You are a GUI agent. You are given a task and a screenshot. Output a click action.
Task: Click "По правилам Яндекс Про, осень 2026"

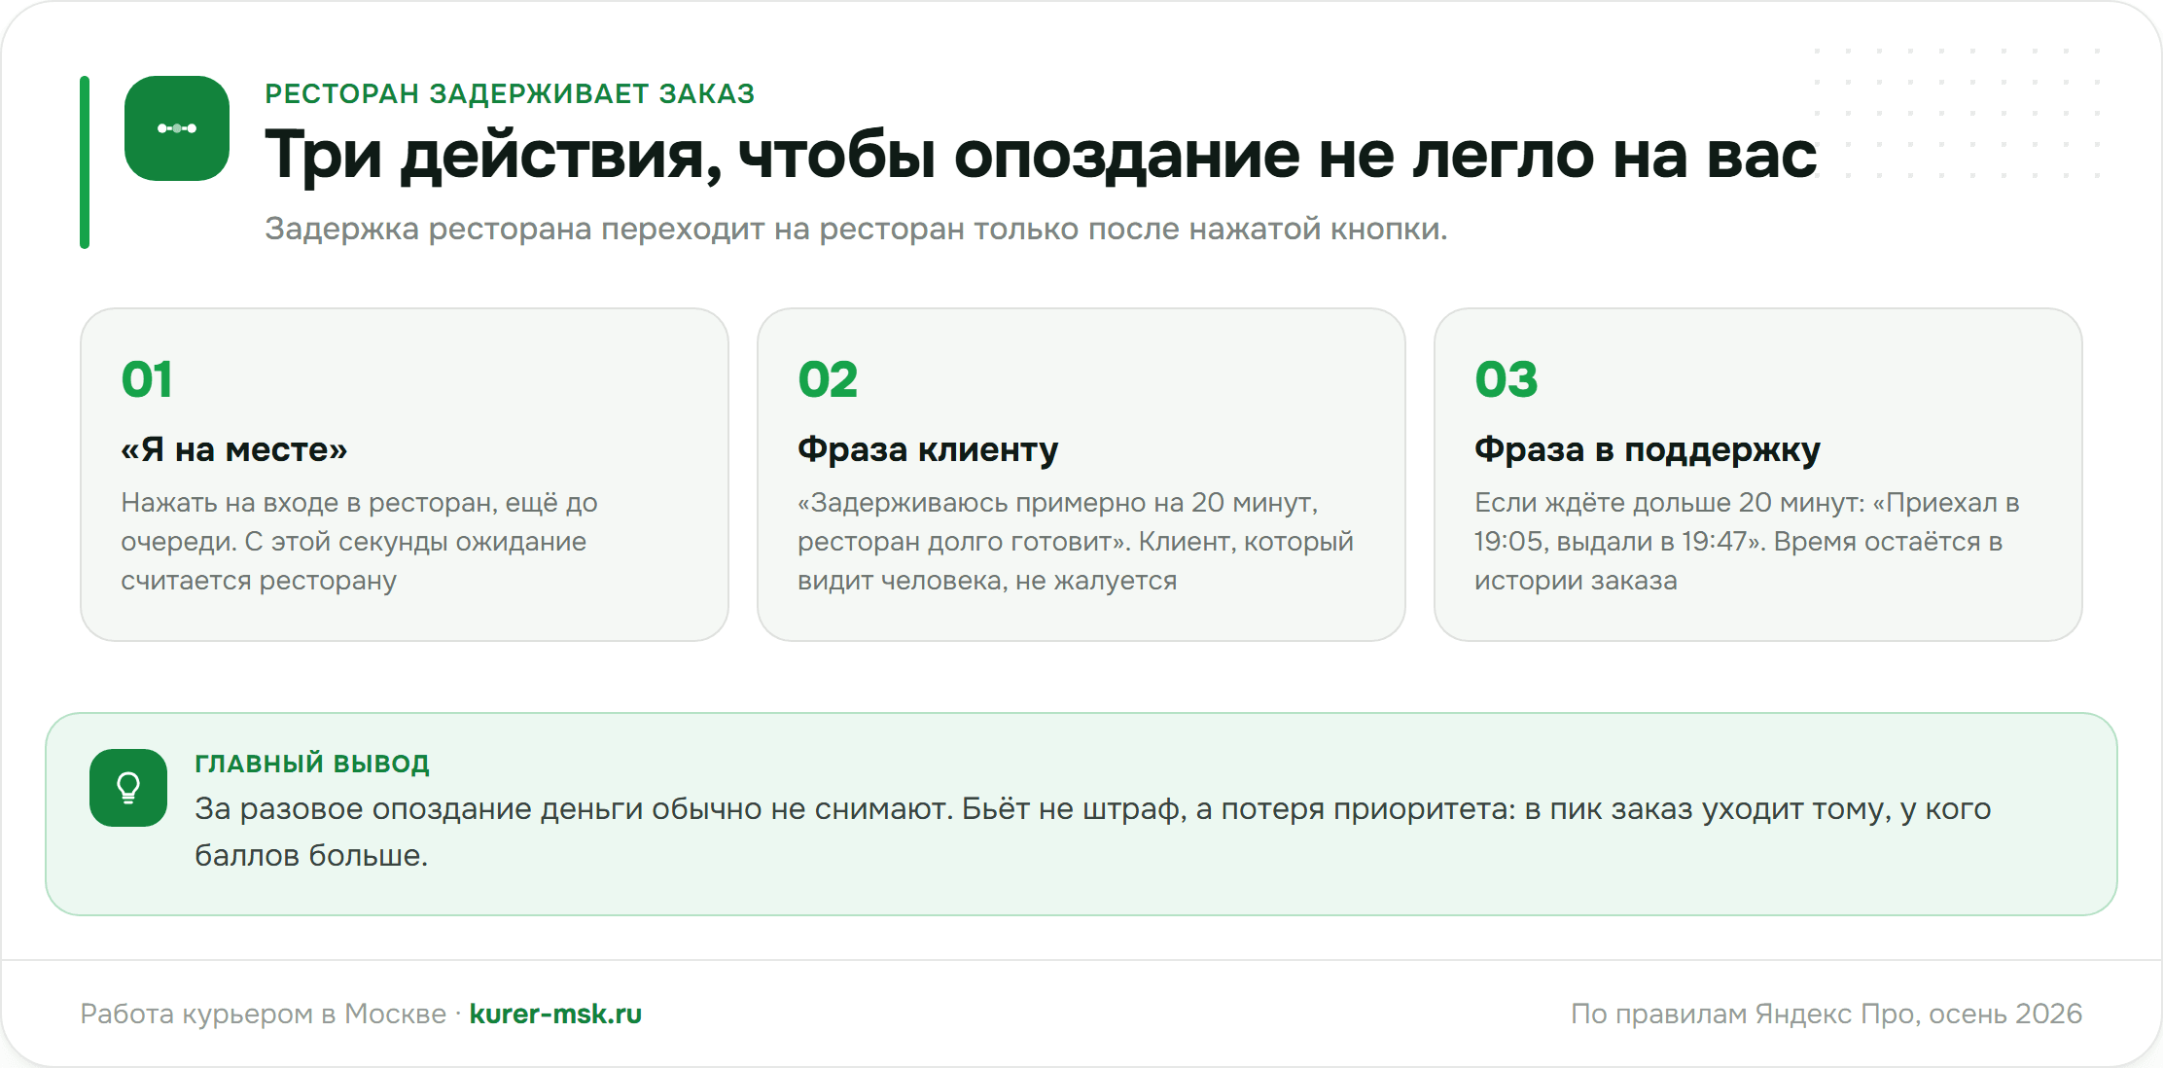(1826, 1014)
